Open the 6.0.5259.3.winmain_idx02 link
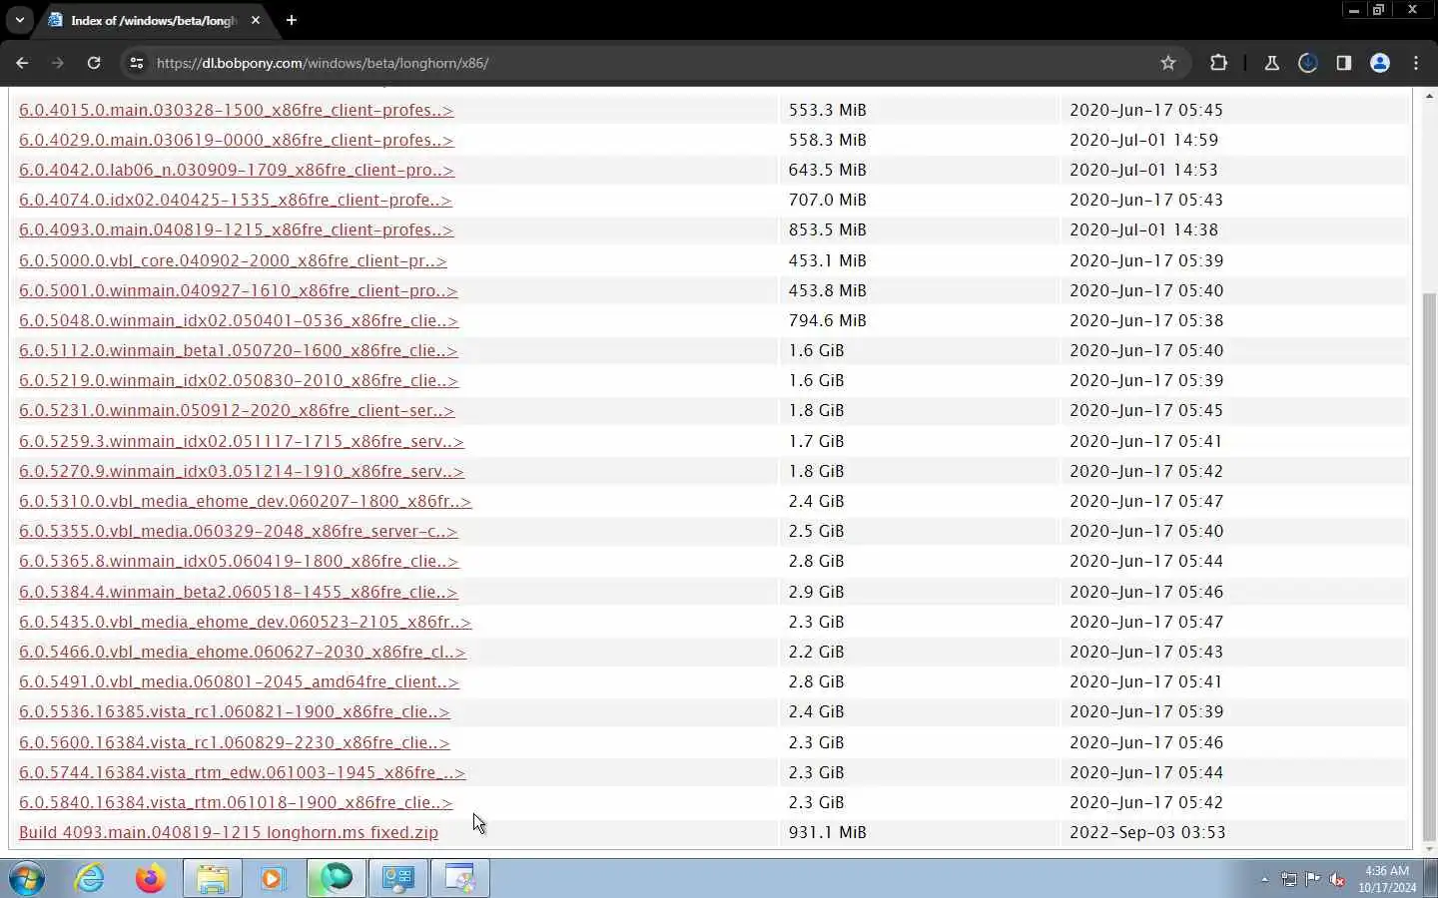Screen dimensions: 1438x898 242,441
